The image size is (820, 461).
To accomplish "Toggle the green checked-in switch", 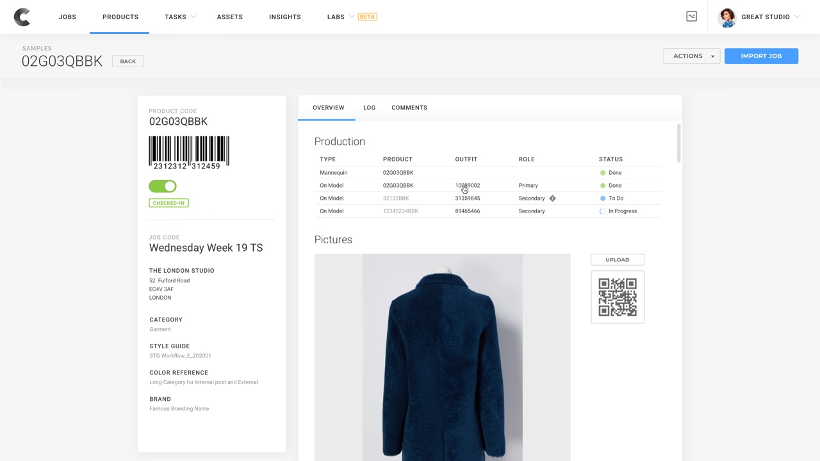I will click(163, 186).
